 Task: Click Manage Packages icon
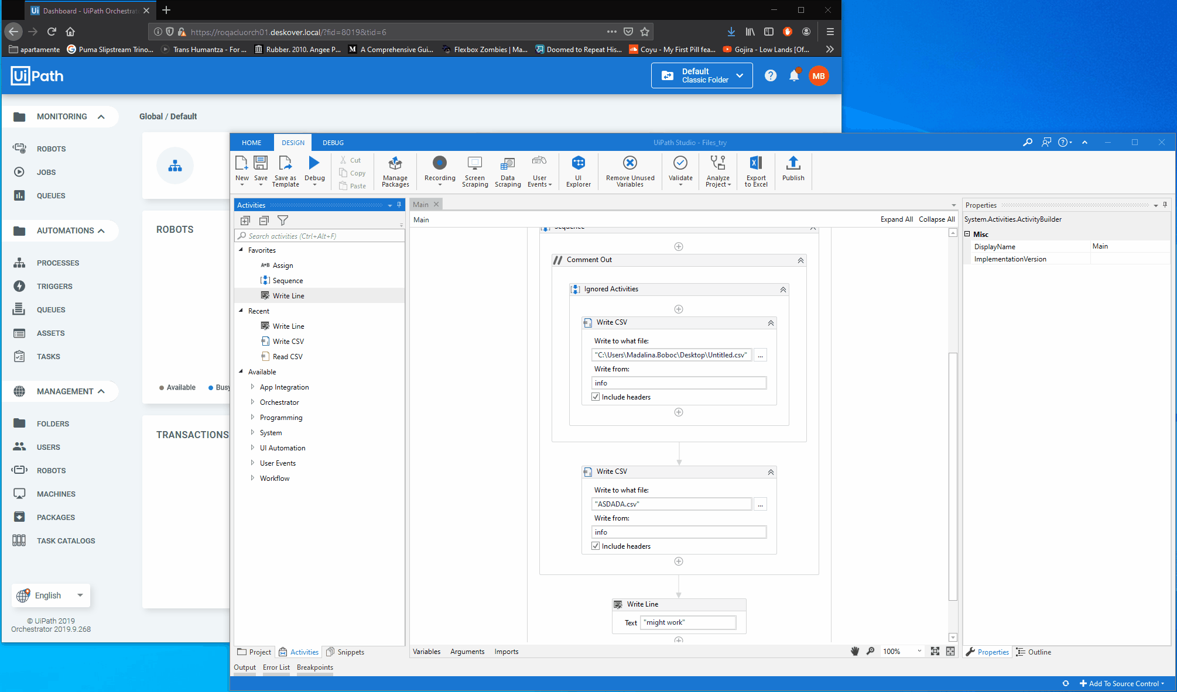395,164
